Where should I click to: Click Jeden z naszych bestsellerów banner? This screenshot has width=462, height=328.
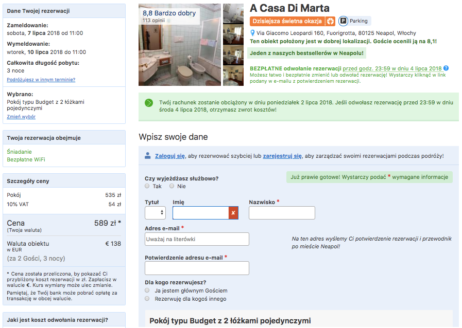[x=307, y=53]
